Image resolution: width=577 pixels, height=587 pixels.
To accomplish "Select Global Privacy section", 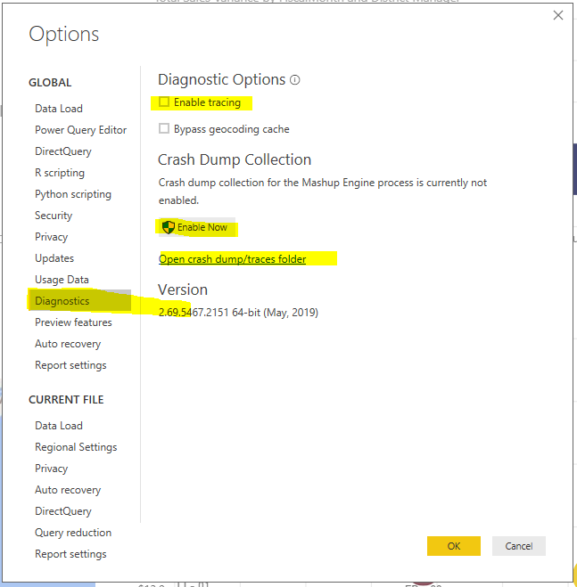I will 52,237.
